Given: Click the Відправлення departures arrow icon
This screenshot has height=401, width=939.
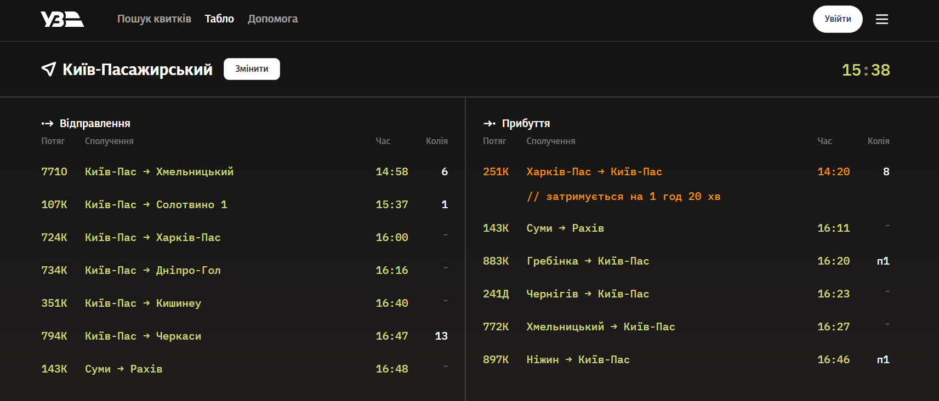Looking at the screenshot, I should [47, 123].
